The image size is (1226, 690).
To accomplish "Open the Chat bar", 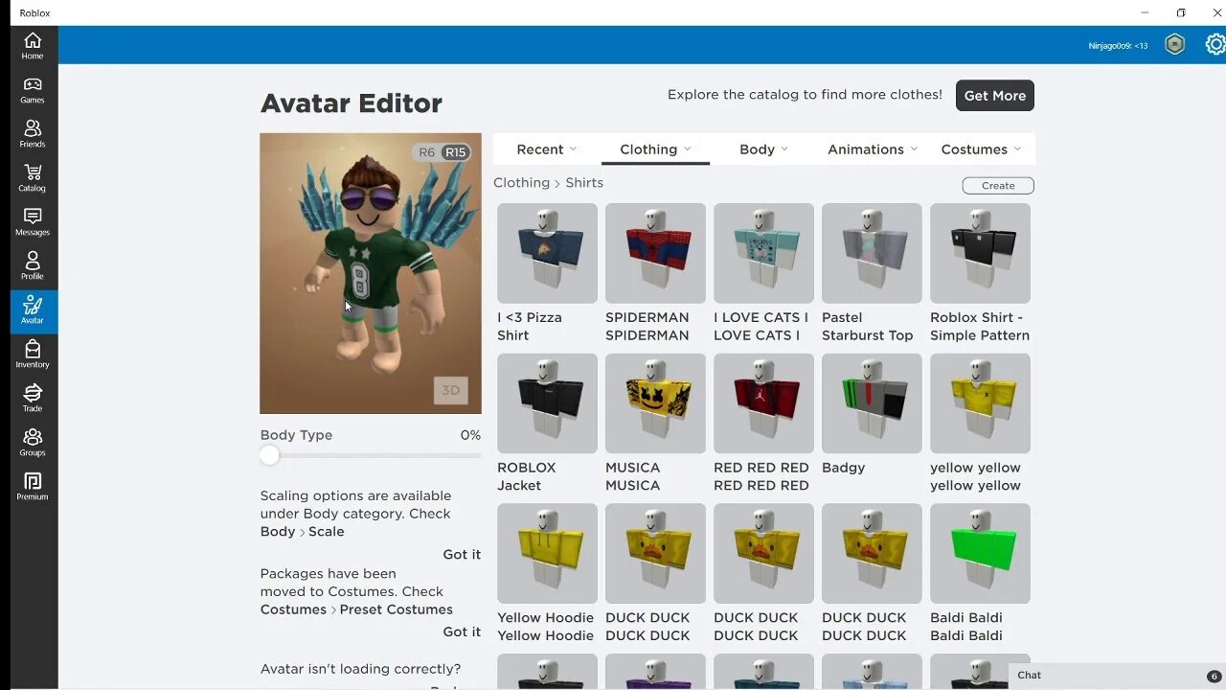I will (1117, 676).
